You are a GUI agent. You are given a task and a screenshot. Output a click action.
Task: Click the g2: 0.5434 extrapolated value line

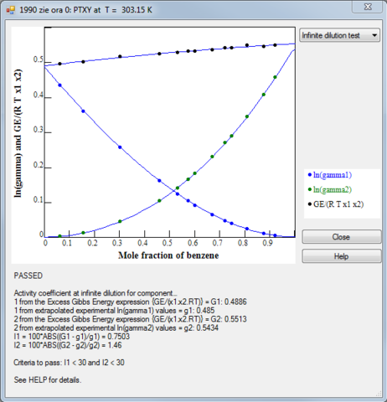(116, 327)
